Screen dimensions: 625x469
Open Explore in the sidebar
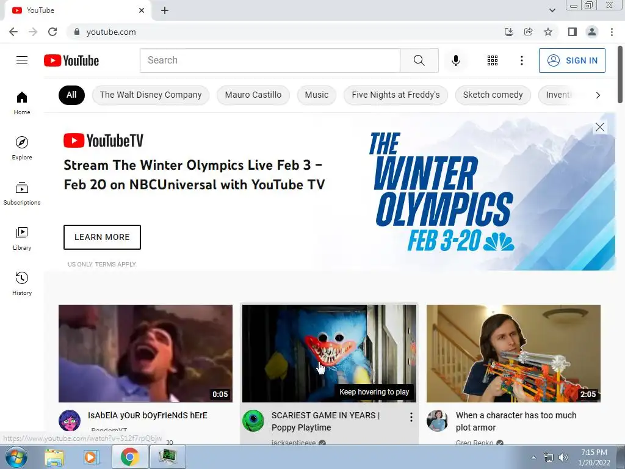[22, 148]
